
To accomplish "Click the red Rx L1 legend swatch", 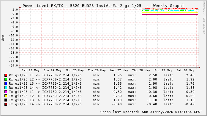I will [6, 75].
